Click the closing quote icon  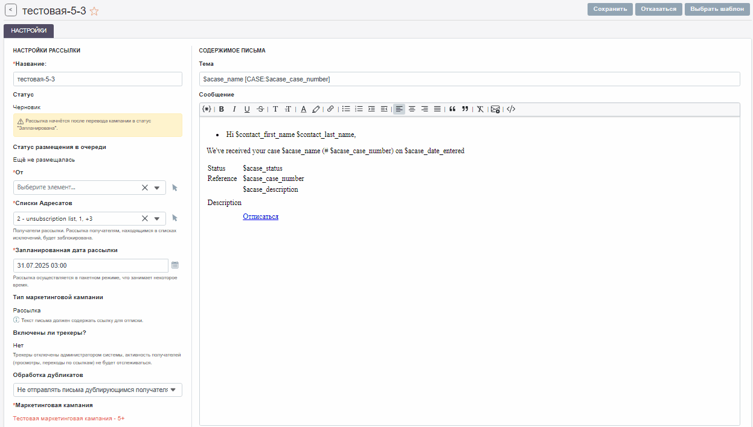tap(465, 109)
